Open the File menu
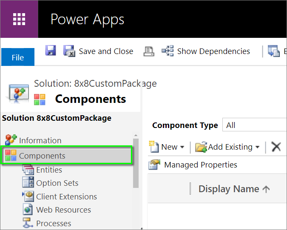This screenshot has height=230, width=287. click(x=18, y=57)
